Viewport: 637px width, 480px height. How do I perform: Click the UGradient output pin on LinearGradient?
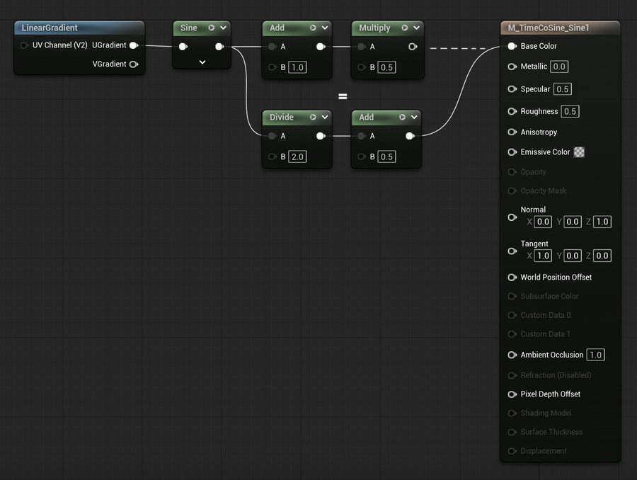(x=133, y=45)
